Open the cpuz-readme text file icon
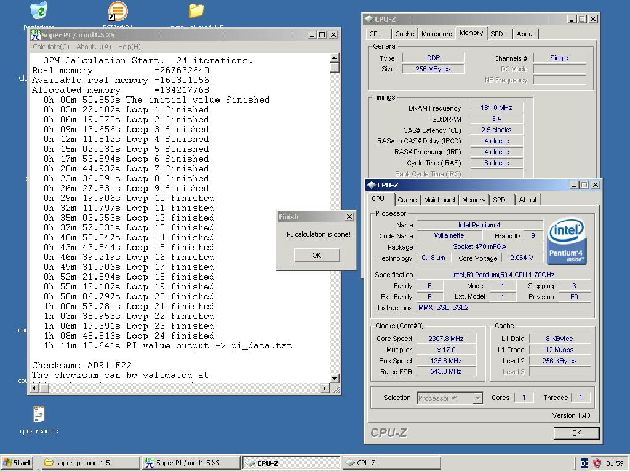Viewport: 630px width, 472px height. click(39, 414)
